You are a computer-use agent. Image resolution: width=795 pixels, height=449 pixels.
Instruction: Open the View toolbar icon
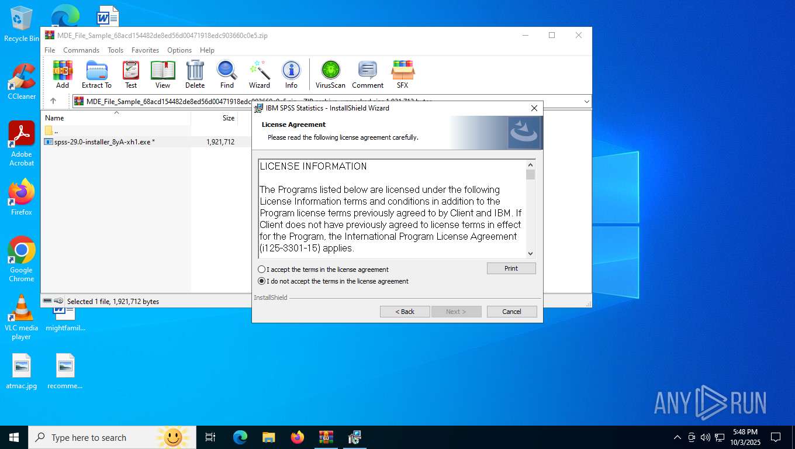click(163, 74)
